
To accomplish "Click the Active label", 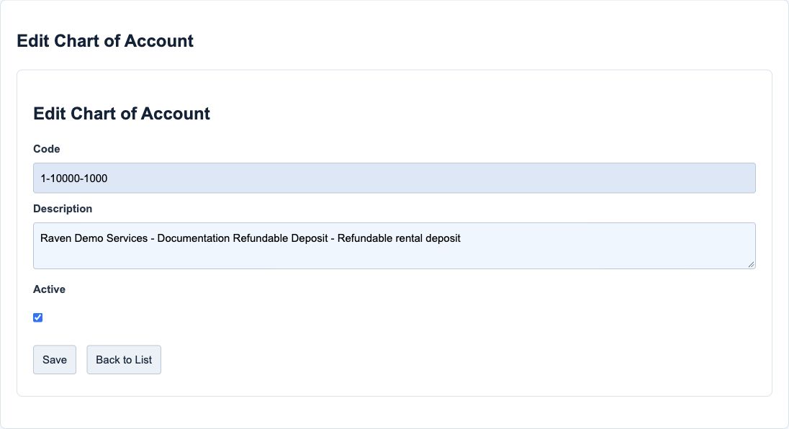I will (49, 289).
